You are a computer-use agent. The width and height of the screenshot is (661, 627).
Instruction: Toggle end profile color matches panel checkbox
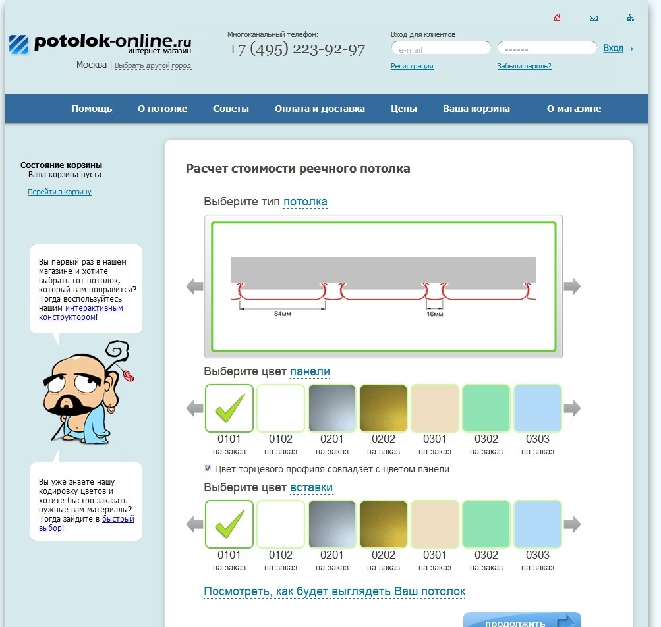[208, 468]
